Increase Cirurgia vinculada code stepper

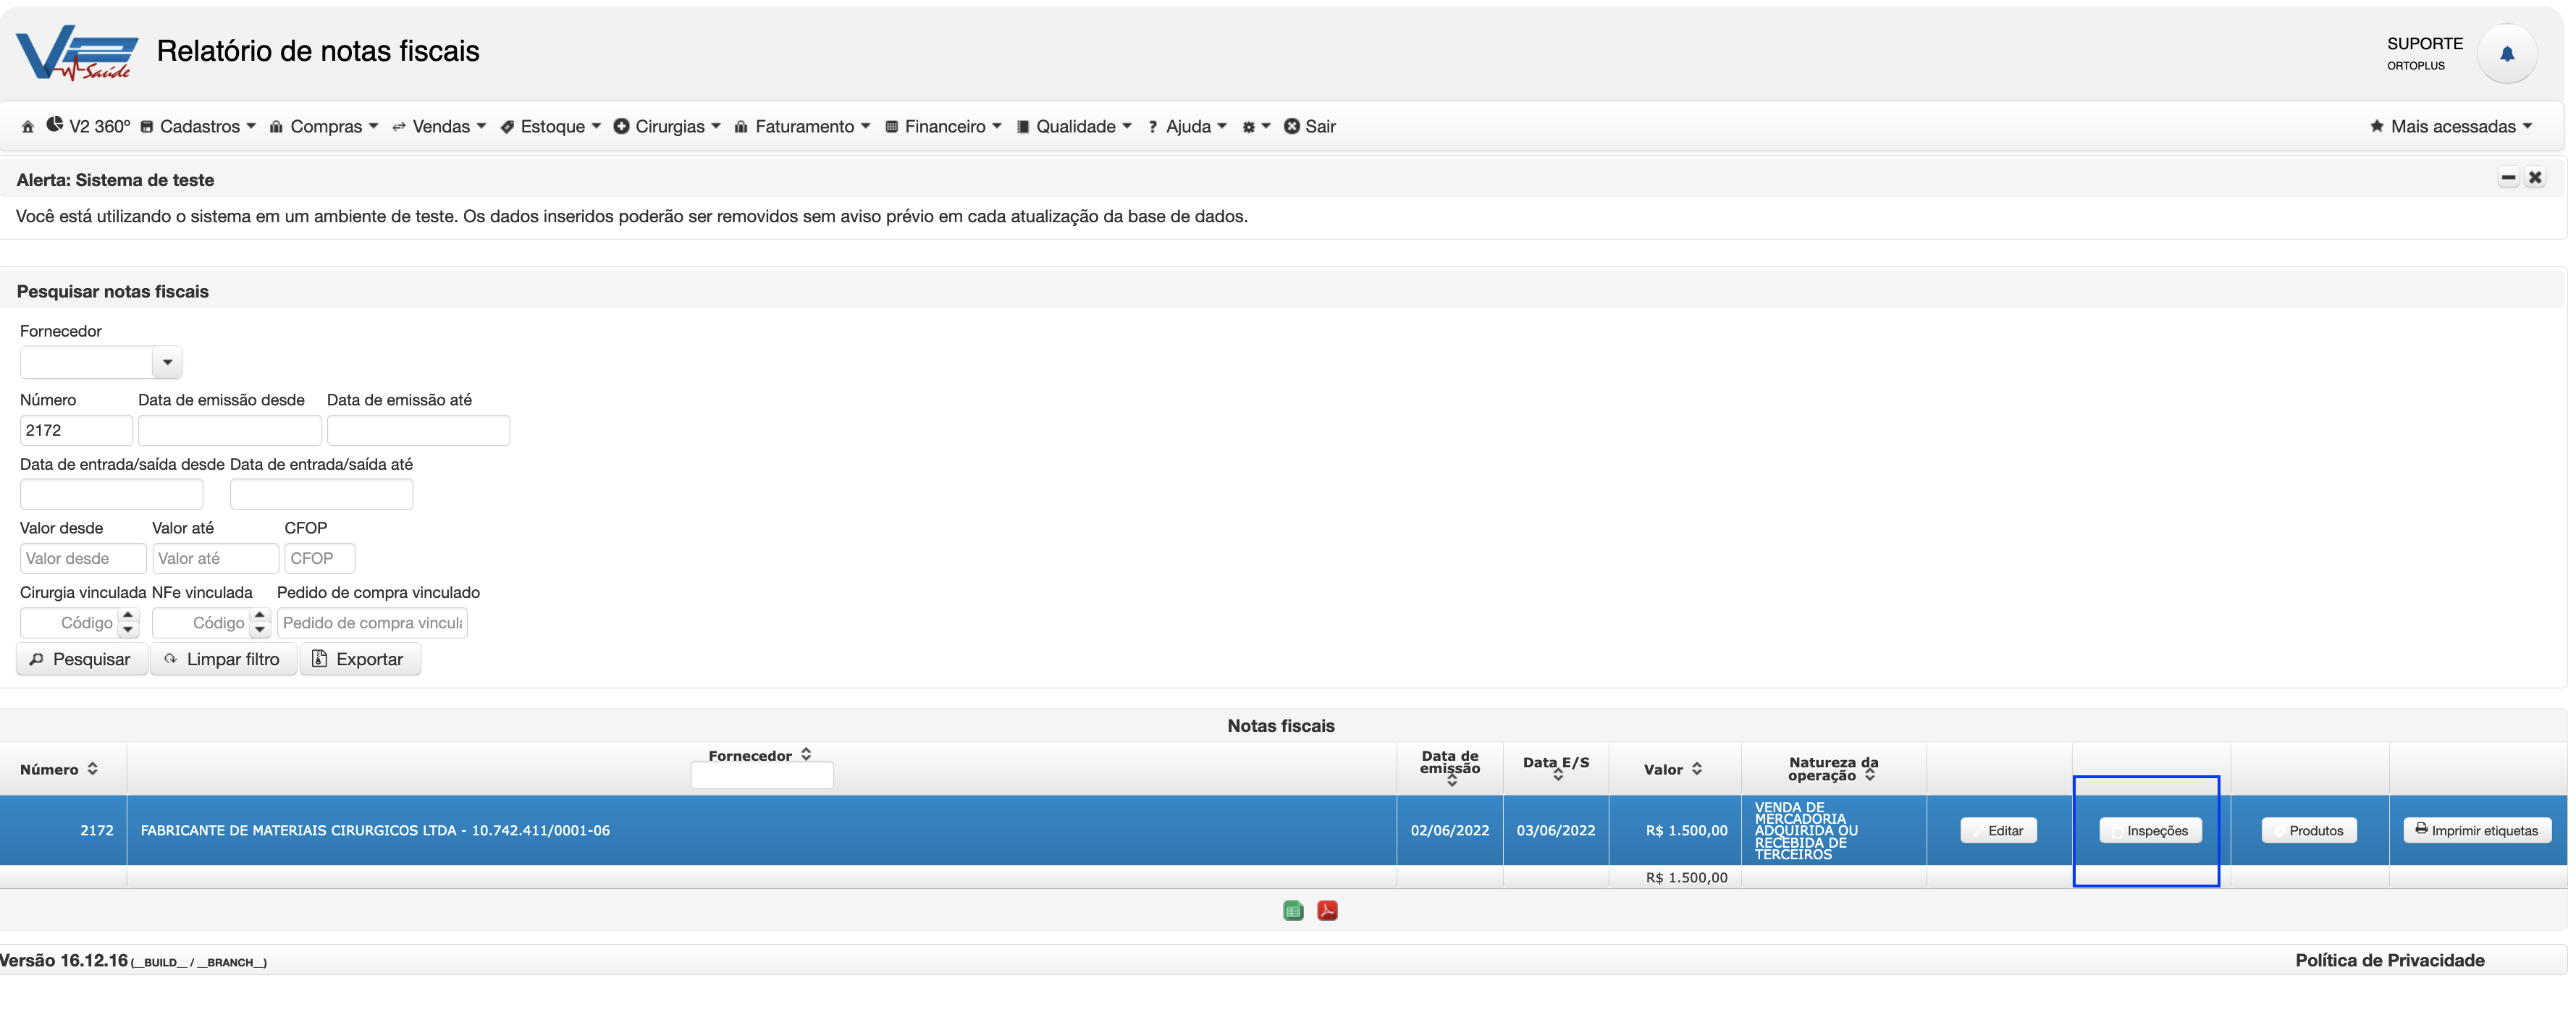(x=128, y=616)
